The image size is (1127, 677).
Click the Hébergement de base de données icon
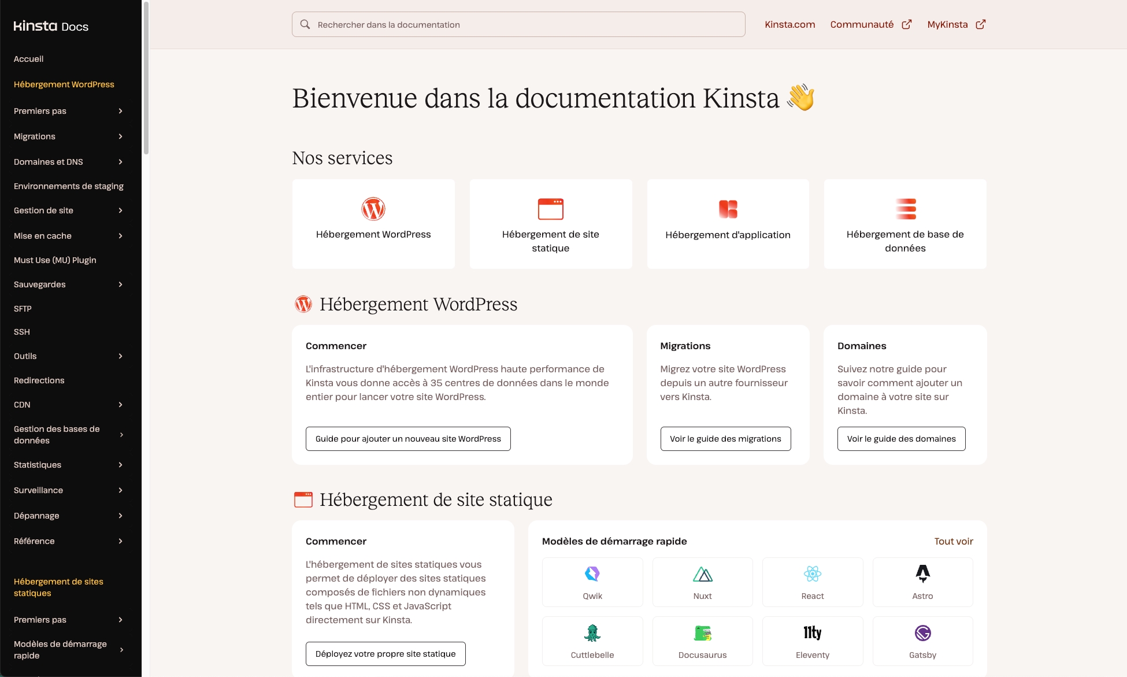tap(905, 209)
